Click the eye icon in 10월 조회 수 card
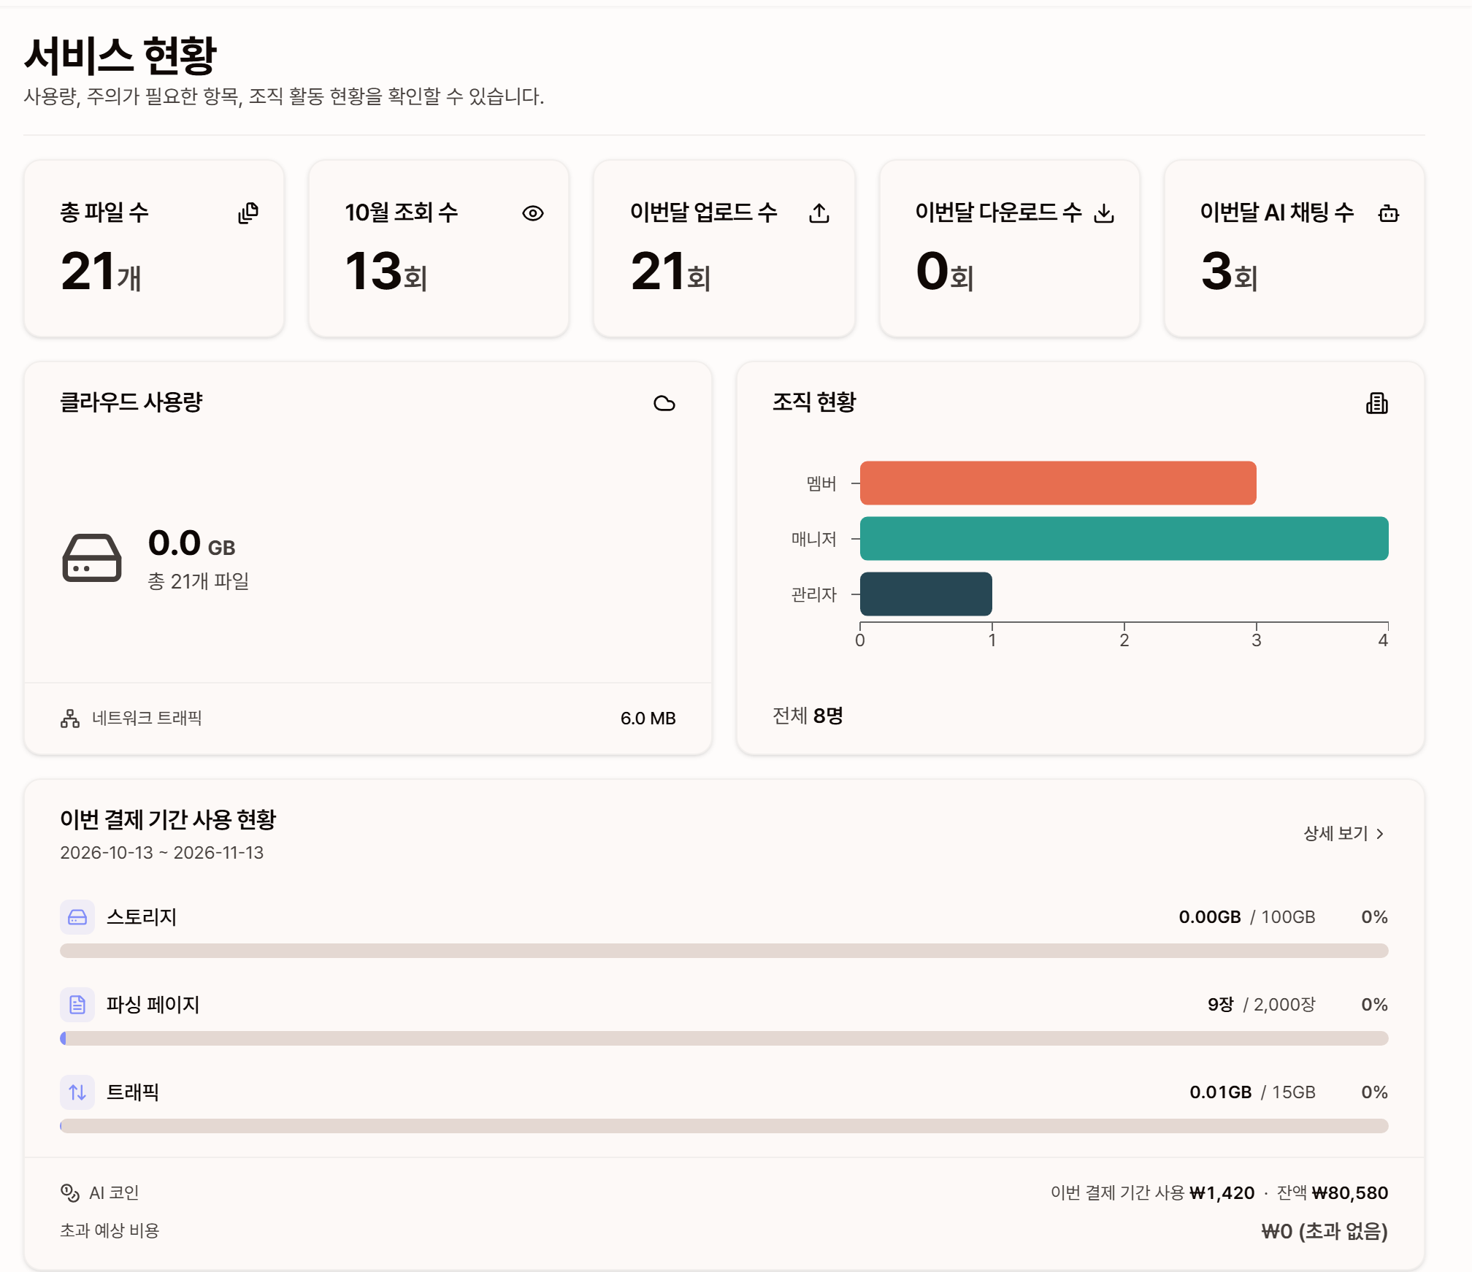Viewport: 1472px width, 1272px height. [x=533, y=213]
